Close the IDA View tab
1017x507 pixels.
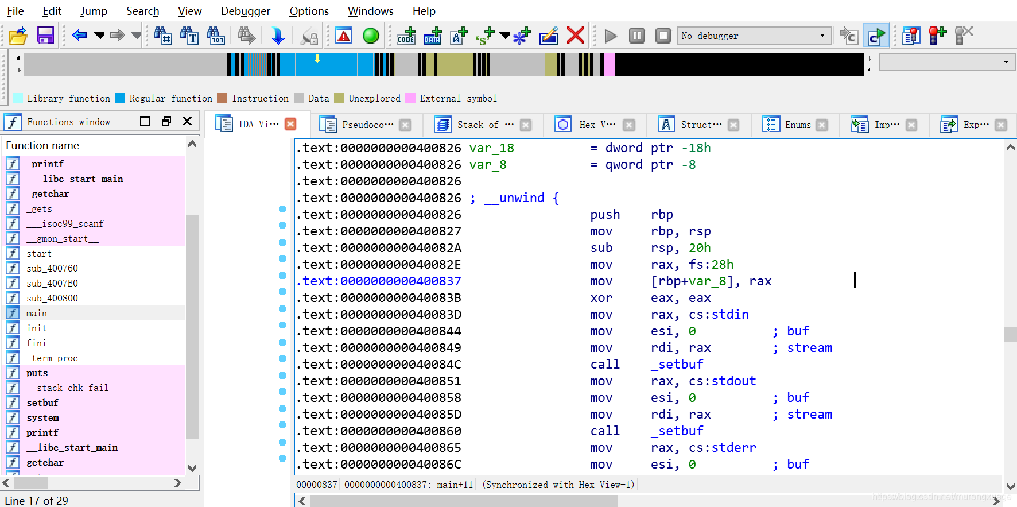290,124
